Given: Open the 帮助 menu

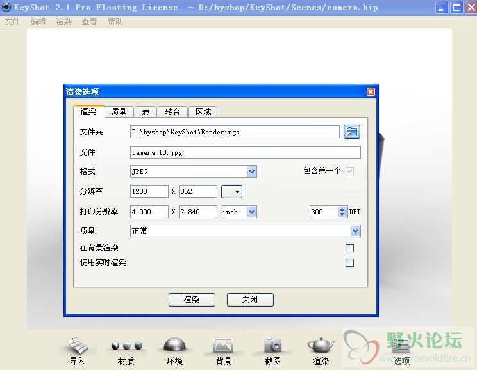Looking at the screenshot, I should pos(115,22).
